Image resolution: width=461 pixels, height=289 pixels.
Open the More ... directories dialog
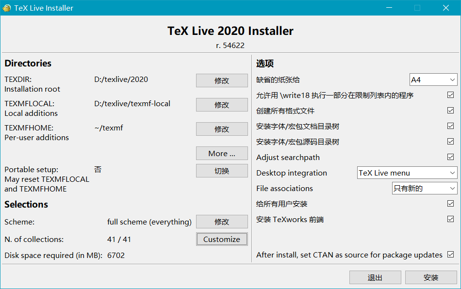[222, 153]
